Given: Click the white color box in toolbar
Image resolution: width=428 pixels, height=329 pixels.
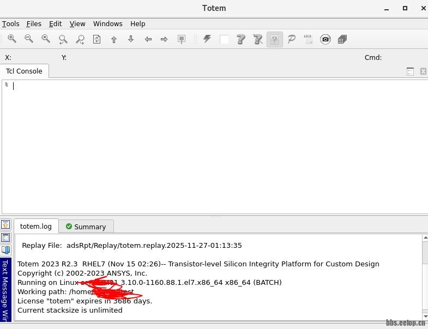Looking at the screenshot, I should pyautogui.click(x=224, y=39).
